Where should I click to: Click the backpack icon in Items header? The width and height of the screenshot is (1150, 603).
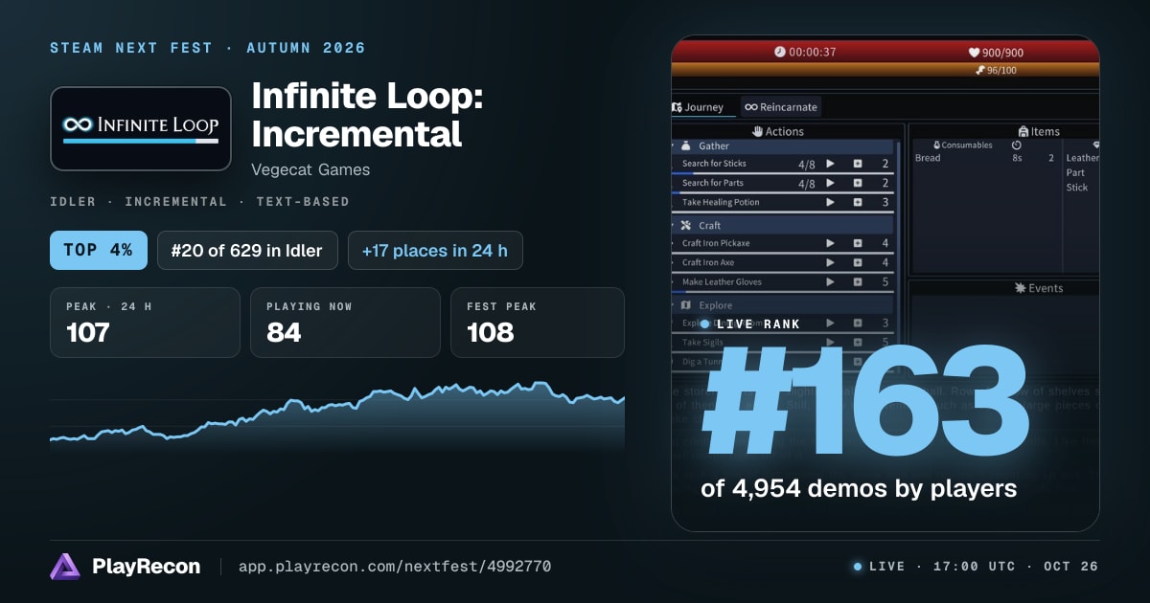click(1023, 131)
